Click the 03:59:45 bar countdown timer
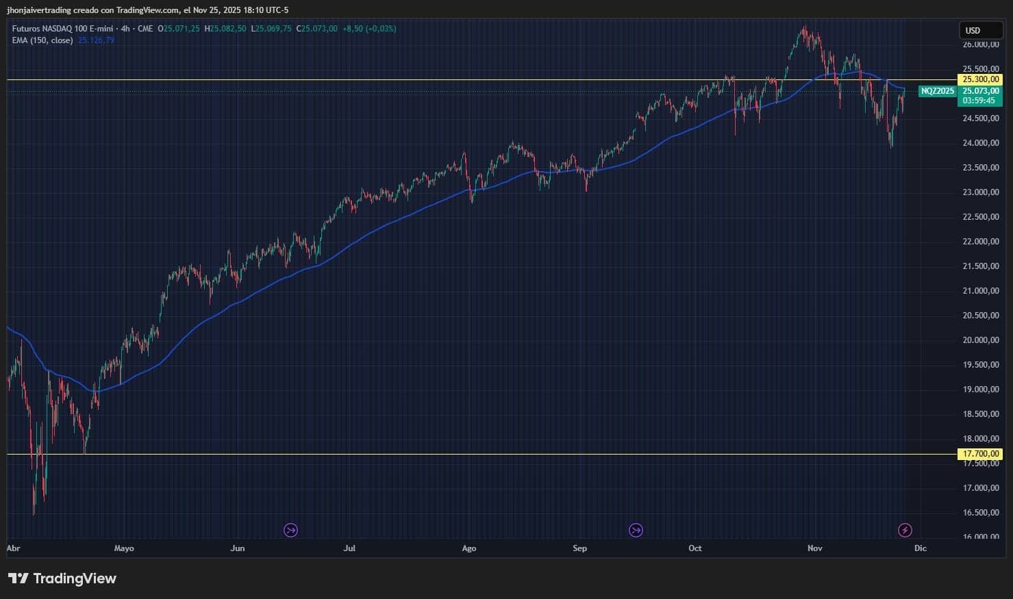Screen dimensions: 1013x599 click(x=980, y=101)
